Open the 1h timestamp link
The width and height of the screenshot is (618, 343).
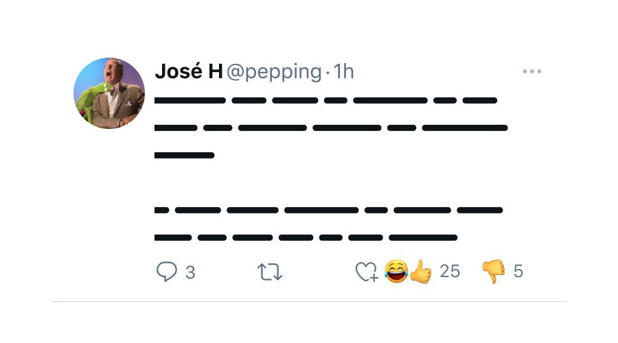point(344,71)
